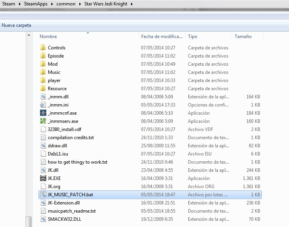Screen dimensions: 289x227
Task: Click Archivo por lotes type cell
Action: coord(208,195)
